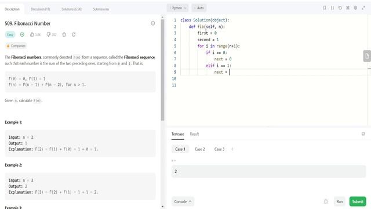Image resolution: width=371 pixels, height=209 pixels.
Task: Click 'for i in range(n+1):' code line
Action: pos(219,46)
